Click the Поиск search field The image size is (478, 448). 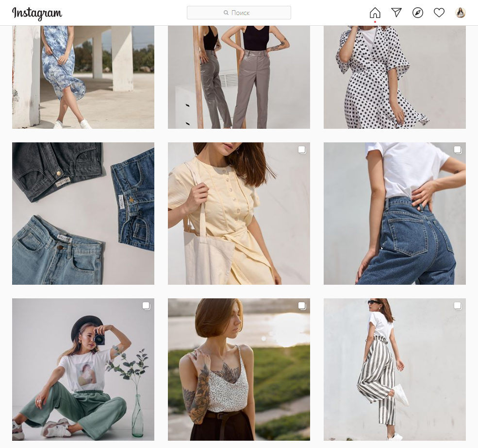pos(239,13)
